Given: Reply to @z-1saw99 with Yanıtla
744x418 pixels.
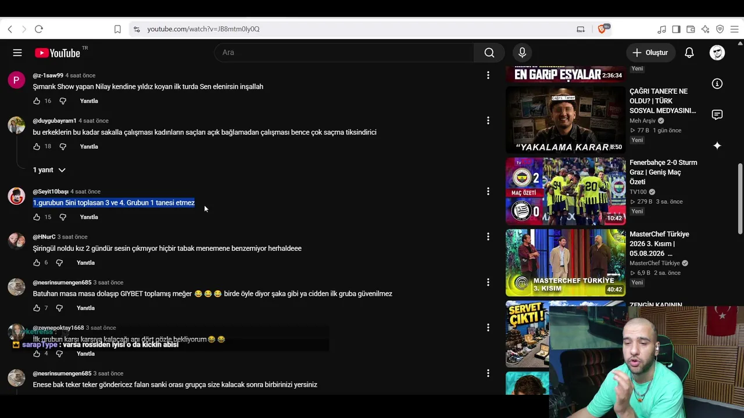Looking at the screenshot, I should pyautogui.click(x=89, y=101).
